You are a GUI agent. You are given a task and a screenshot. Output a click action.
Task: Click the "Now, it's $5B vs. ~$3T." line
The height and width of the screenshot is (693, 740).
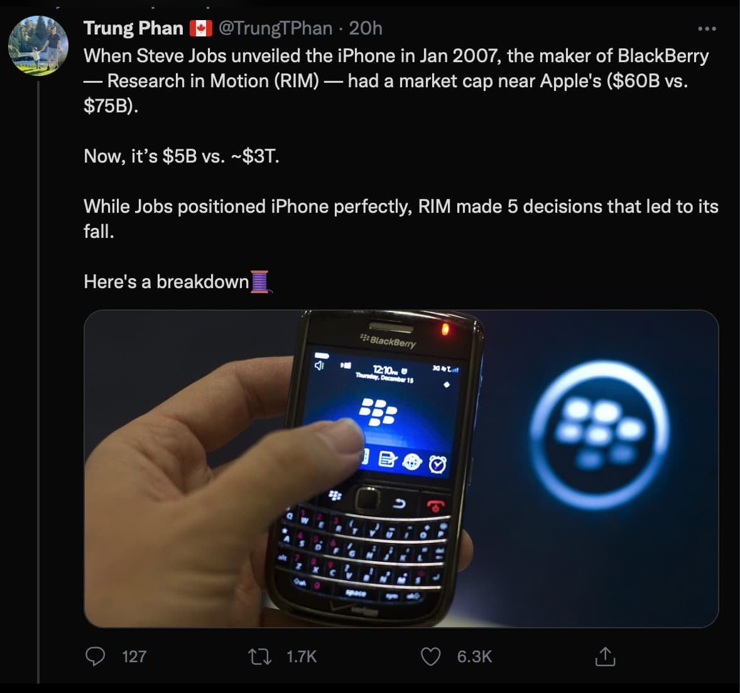coord(182,156)
